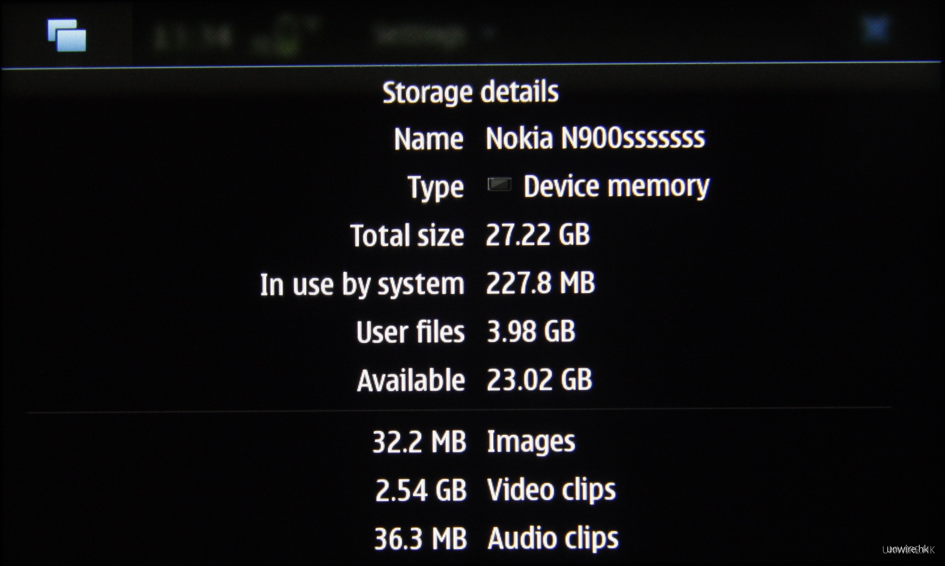Viewport: 945px width, 566px height.
Task: Click the User files 3.98 GB value
Action: pos(531,331)
